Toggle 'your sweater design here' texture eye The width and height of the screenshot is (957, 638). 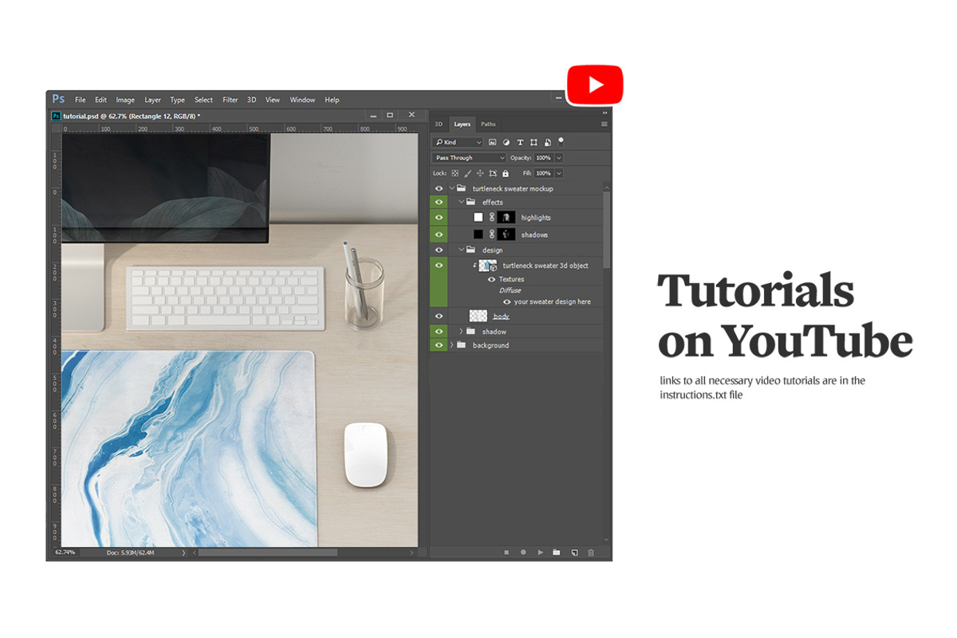coord(506,302)
